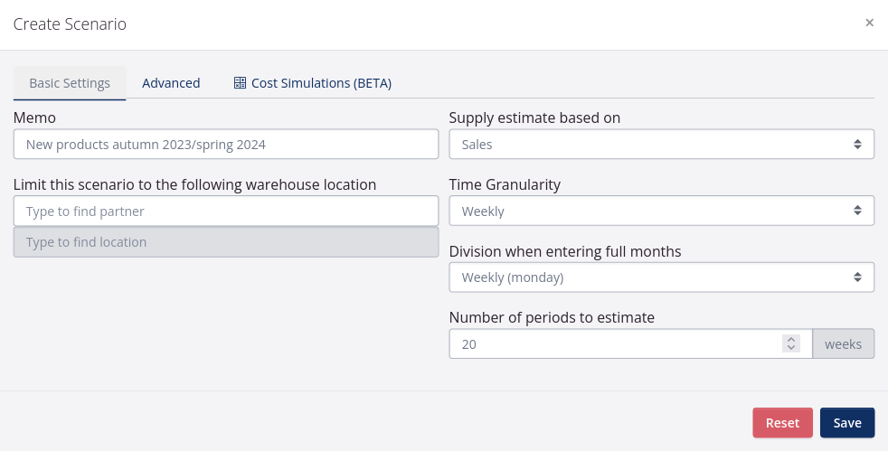Click the Type to find location field
888x451 pixels.
point(226,242)
